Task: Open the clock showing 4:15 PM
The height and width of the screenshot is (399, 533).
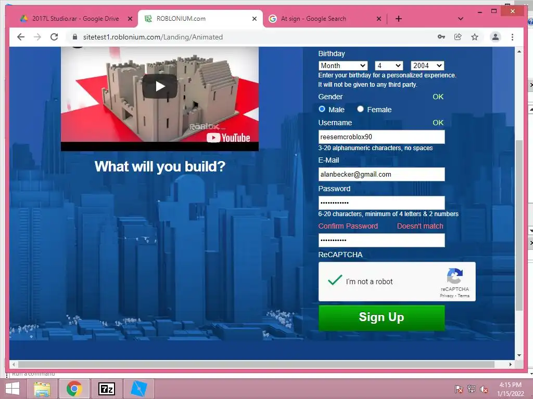Action: [x=510, y=389]
